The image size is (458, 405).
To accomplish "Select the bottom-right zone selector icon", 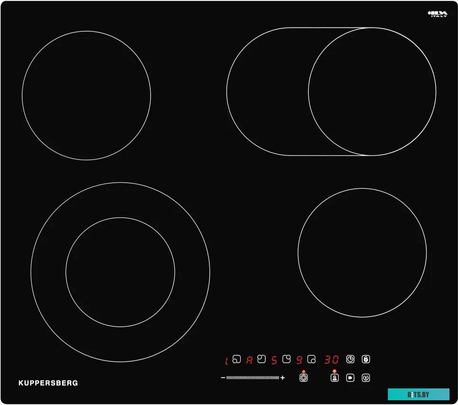I will pyautogui.click(x=311, y=359).
